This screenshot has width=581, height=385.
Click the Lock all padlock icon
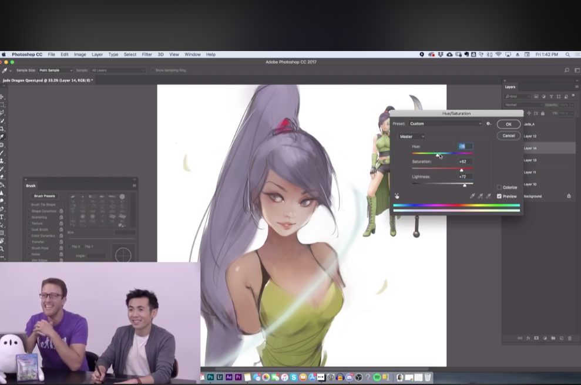(x=543, y=113)
